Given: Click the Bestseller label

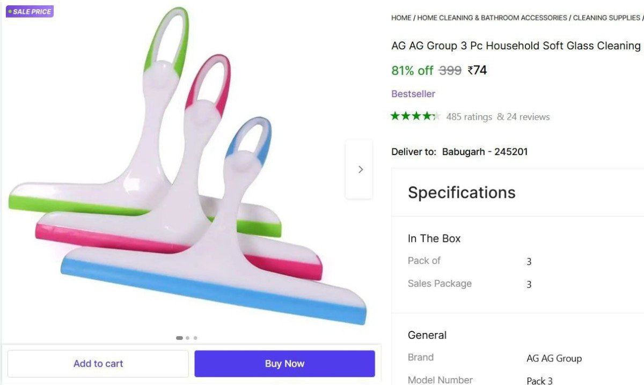Looking at the screenshot, I should click(413, 94).
